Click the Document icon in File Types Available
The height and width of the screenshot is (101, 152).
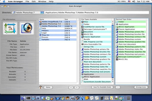point(83,32)
